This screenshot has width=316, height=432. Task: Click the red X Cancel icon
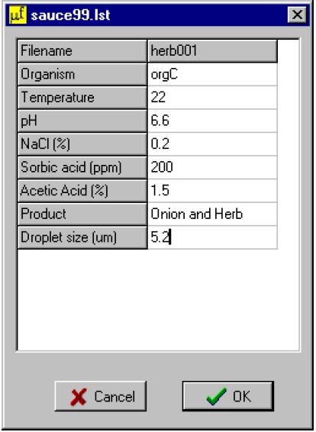[x=79, y=397]
